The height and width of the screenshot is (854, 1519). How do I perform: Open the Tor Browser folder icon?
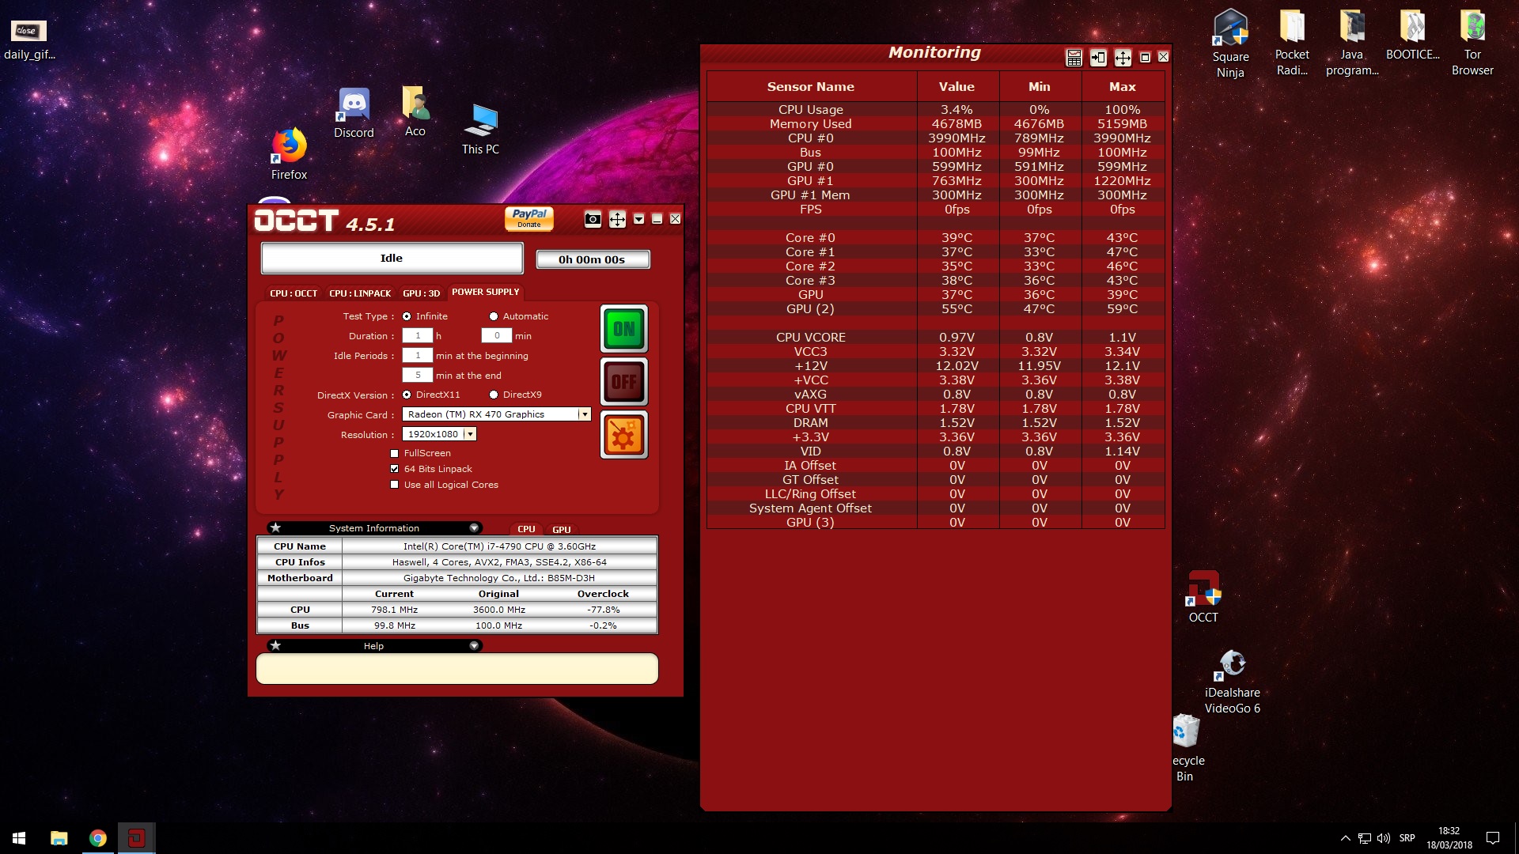tap(1472, 43)
